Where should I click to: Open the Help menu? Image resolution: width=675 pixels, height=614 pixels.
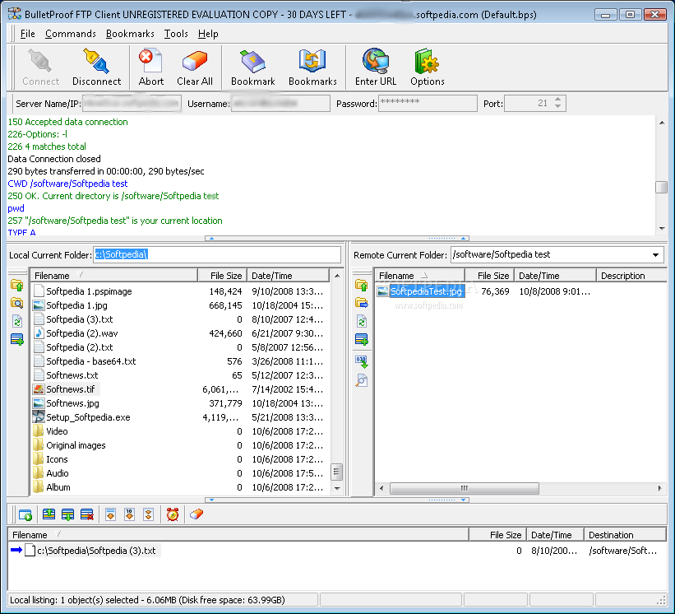pyautogui.click(x=208, y=34)
